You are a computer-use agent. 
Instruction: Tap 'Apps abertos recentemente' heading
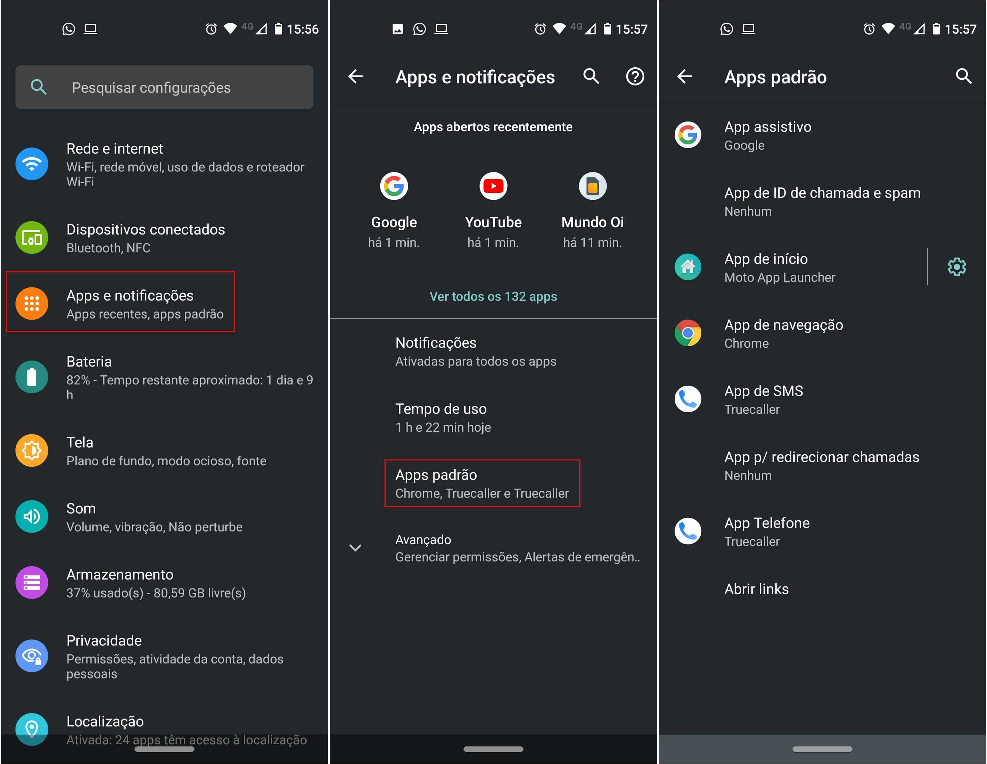coord(493,127)
